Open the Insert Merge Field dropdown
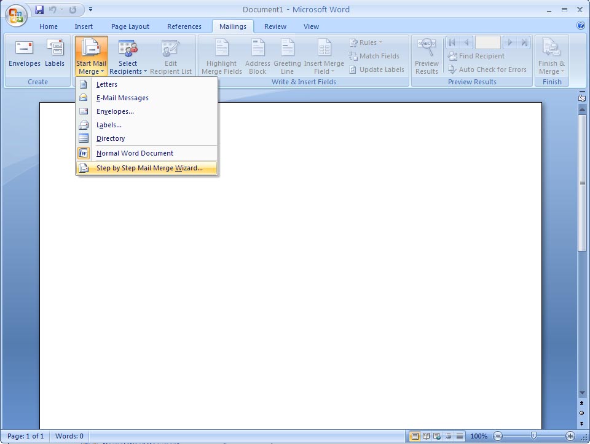The image size is (590, 444). click(324, 56)
